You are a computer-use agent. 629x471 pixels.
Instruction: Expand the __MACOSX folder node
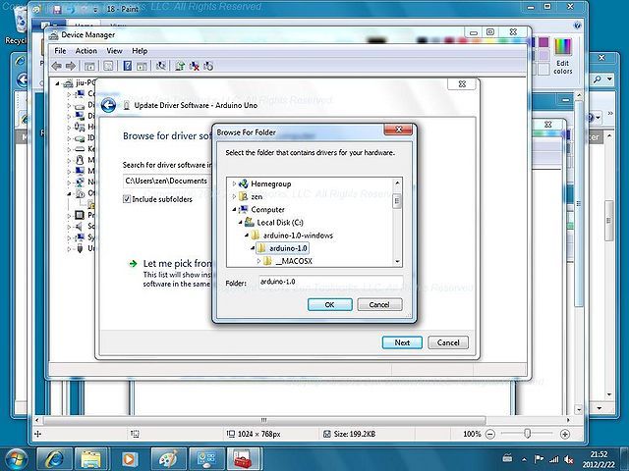258,261
